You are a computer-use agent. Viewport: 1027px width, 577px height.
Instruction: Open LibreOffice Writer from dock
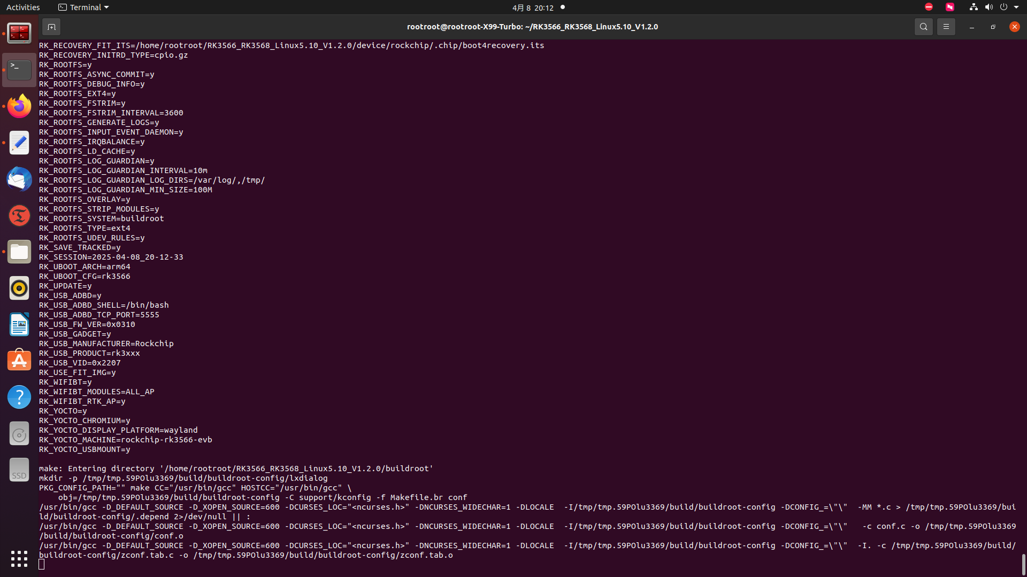pos(19,324)
